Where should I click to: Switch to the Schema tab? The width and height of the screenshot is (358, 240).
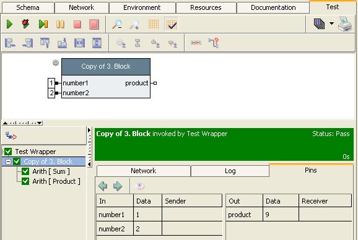point(28,7)
